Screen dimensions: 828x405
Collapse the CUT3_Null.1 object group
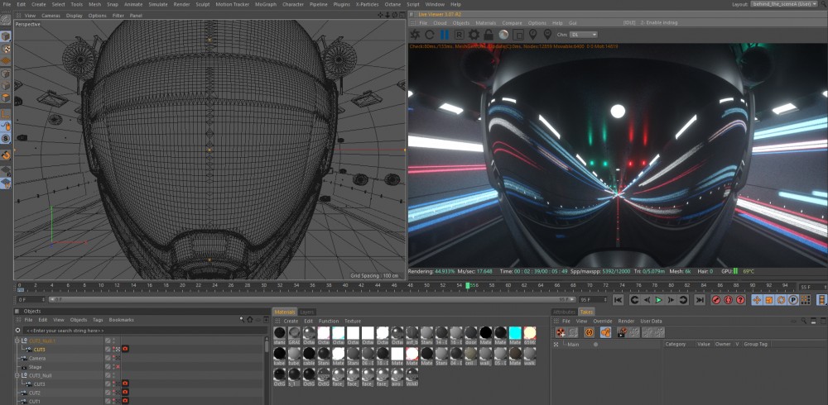pos(17,341)
